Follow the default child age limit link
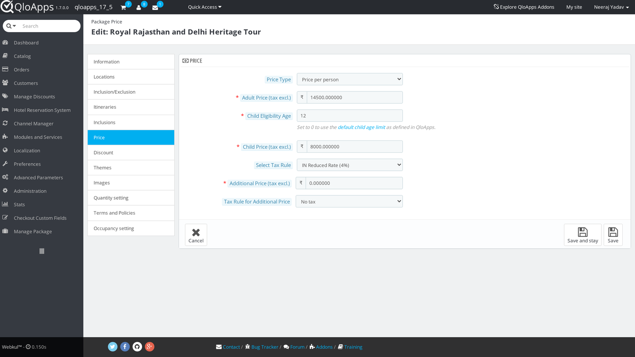635x357 pixels. click(x=361, y=127)
